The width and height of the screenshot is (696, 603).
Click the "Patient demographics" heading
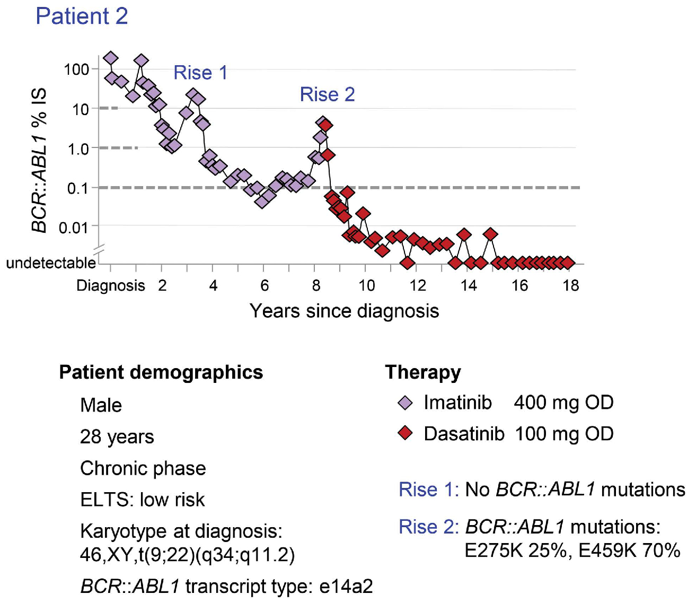pos(161,372)
